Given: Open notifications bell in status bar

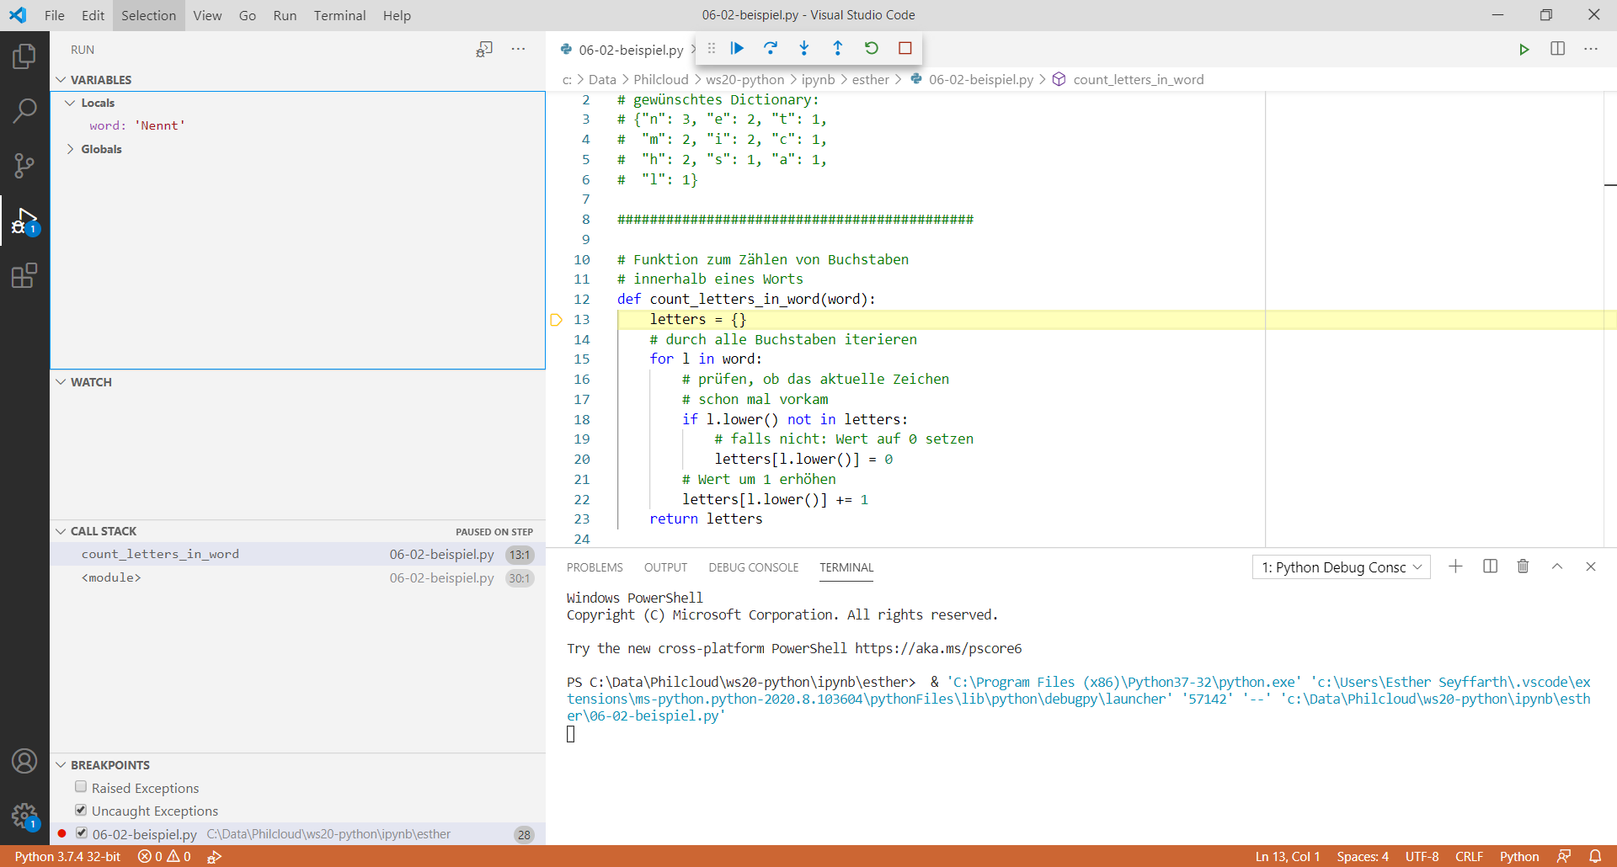Looking at the screenshot, I should [x=1595, y=856].
